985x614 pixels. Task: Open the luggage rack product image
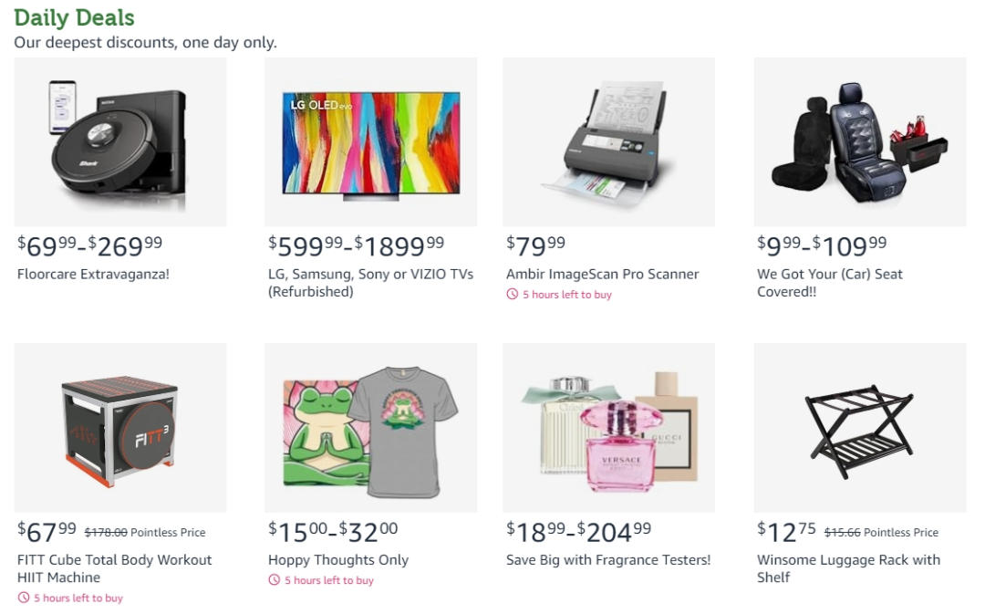[x=859, y=428]
